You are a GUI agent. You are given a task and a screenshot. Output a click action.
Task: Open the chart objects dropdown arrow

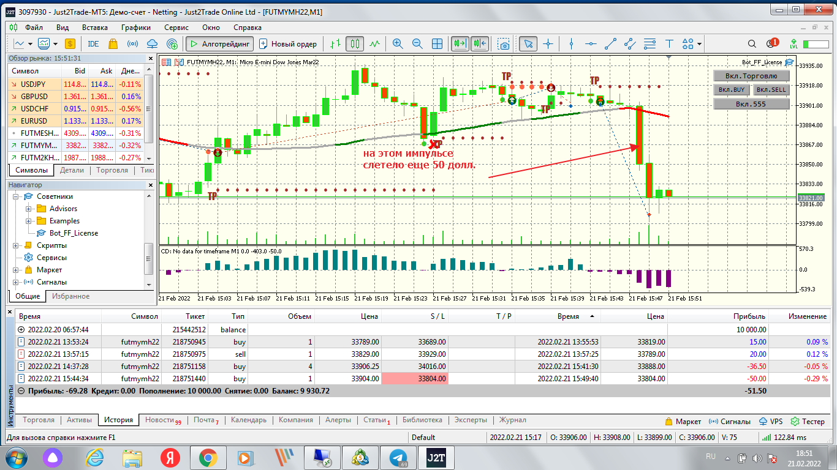[699, 43]
